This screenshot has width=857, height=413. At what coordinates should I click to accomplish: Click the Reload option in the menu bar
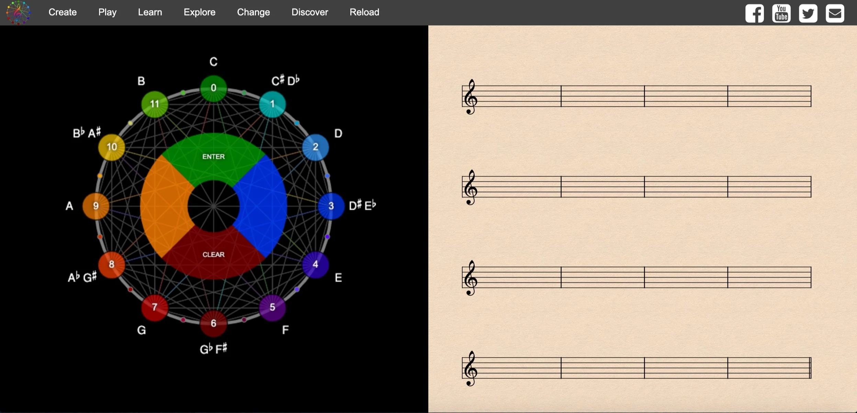pyautogui.click(x=364, y=12)
